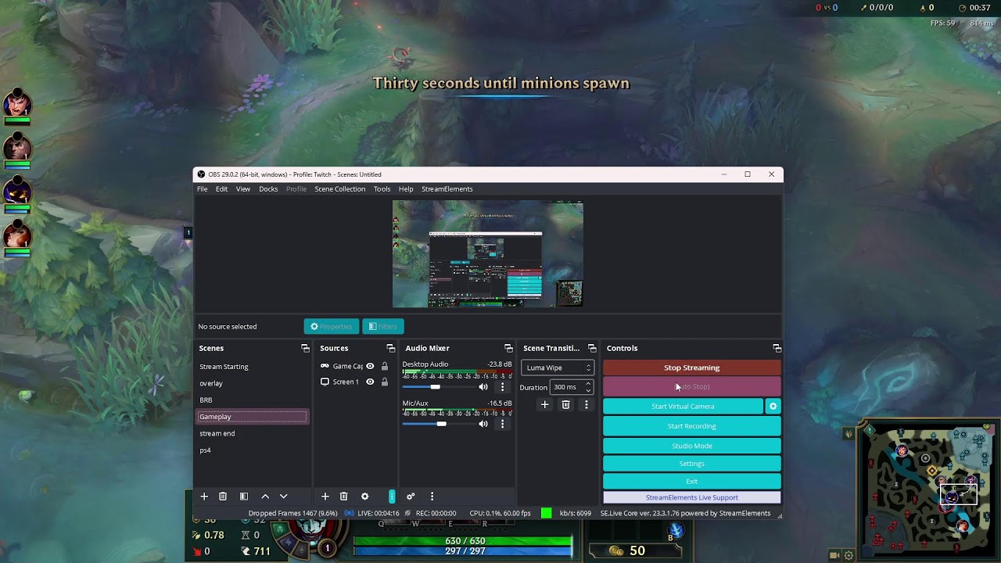
Task: Pop out the Sources dock
Action: pos(390,348)
